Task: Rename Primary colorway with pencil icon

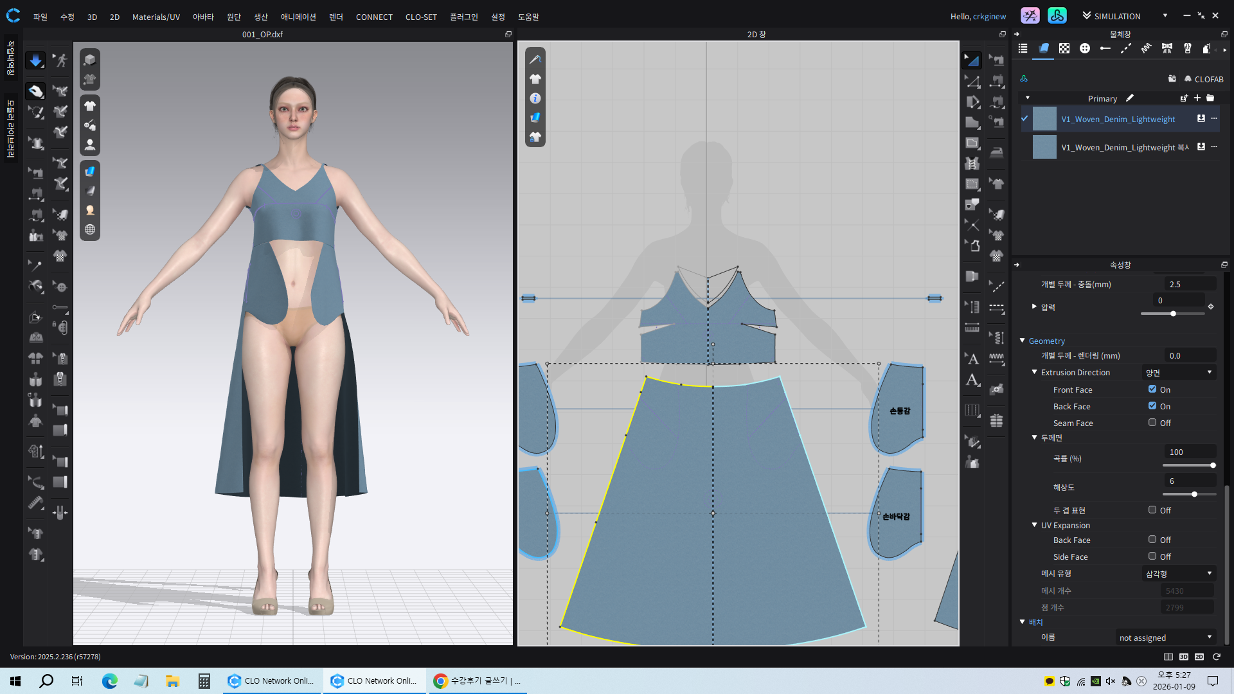Action: [x=1130, y=98]
